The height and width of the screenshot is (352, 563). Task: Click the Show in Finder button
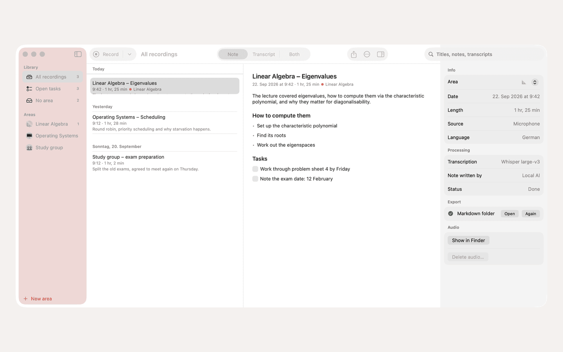468,241
